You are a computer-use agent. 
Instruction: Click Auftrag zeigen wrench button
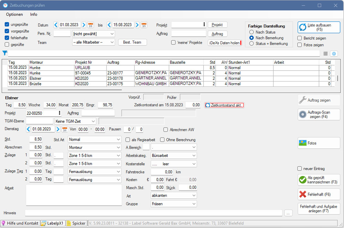click(x=319, y=100)
